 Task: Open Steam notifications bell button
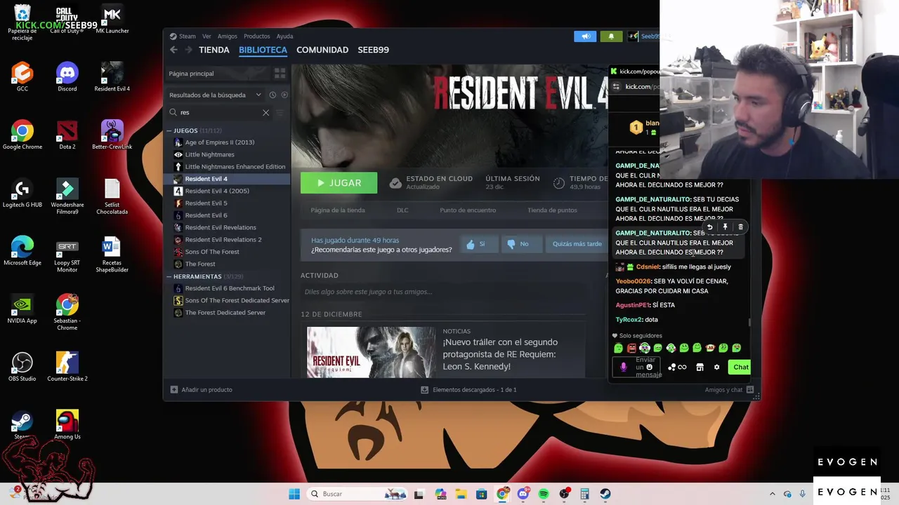pyautogui.click(x=610, y=36)
